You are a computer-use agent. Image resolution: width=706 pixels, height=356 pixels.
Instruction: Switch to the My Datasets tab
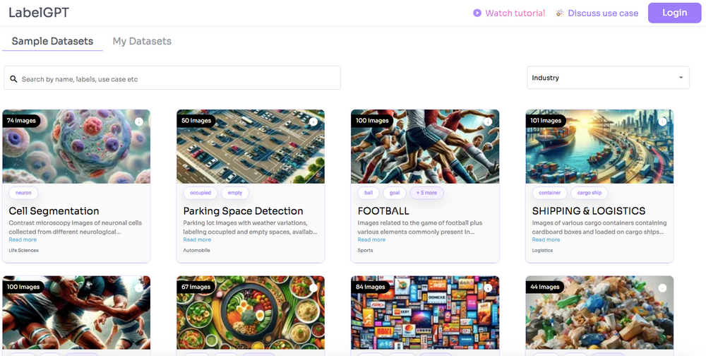click(x=142, y=41)
